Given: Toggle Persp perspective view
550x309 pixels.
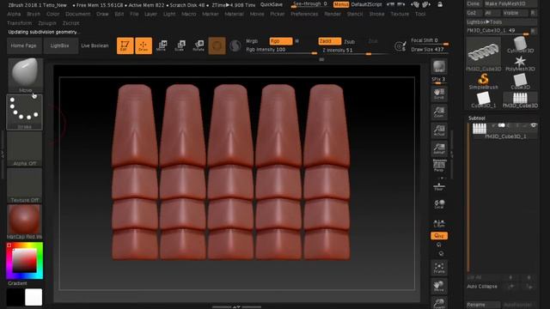Looking at the screenshot, I should click(439, 166).
